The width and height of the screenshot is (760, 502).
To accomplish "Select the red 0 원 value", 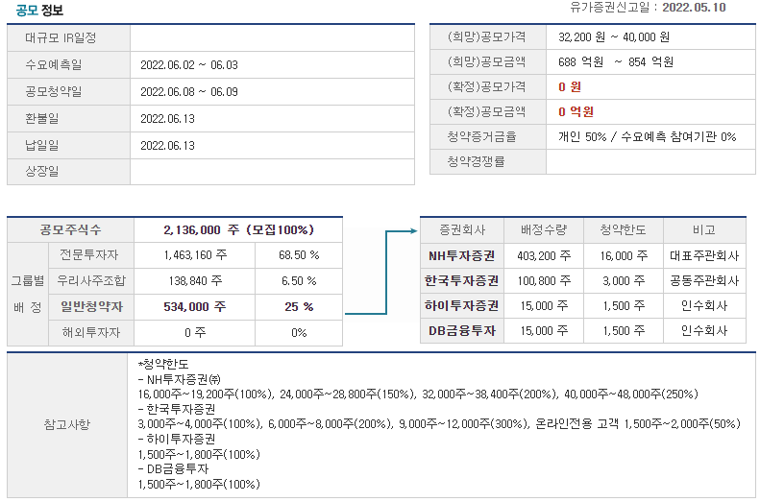I will pyautogui.click(x=570, y=87).
